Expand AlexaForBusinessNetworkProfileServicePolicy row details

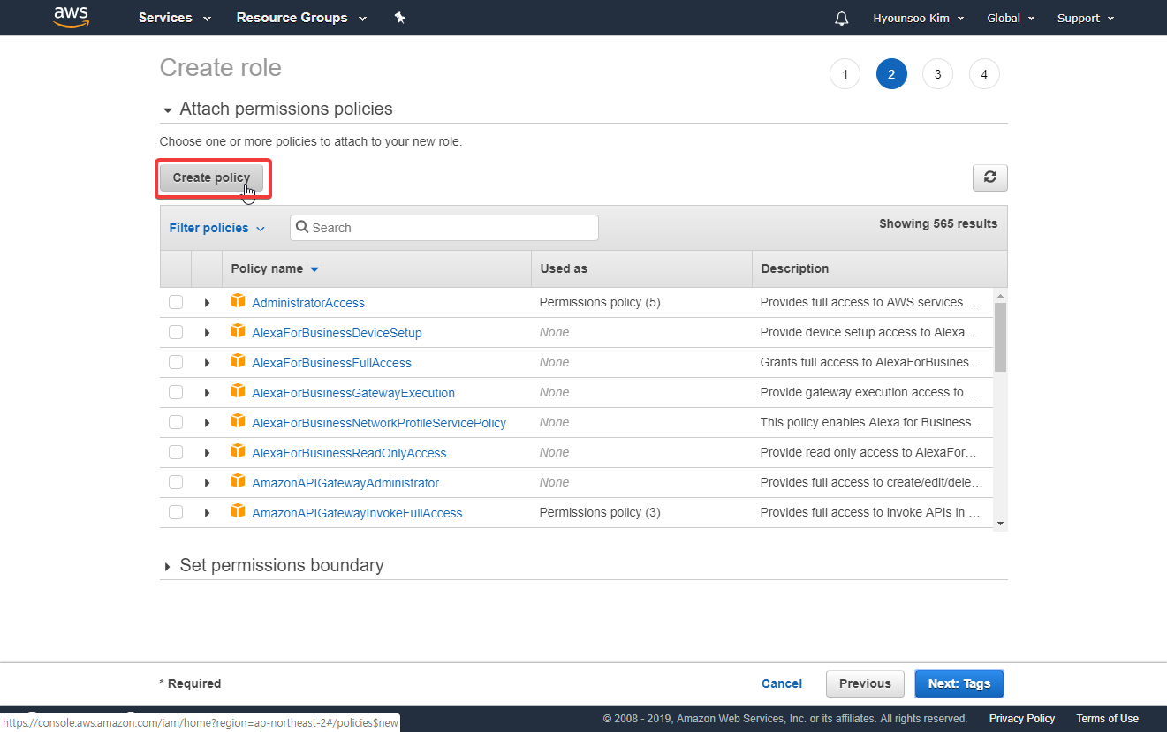(x=207, y=423)
